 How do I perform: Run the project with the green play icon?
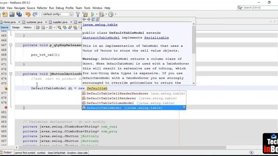[93, 14]
